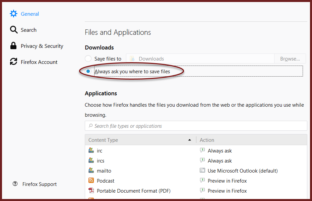Open Use Microsoft Outlook (default) action
Screen dimensions: 312x201
point(243,171)
